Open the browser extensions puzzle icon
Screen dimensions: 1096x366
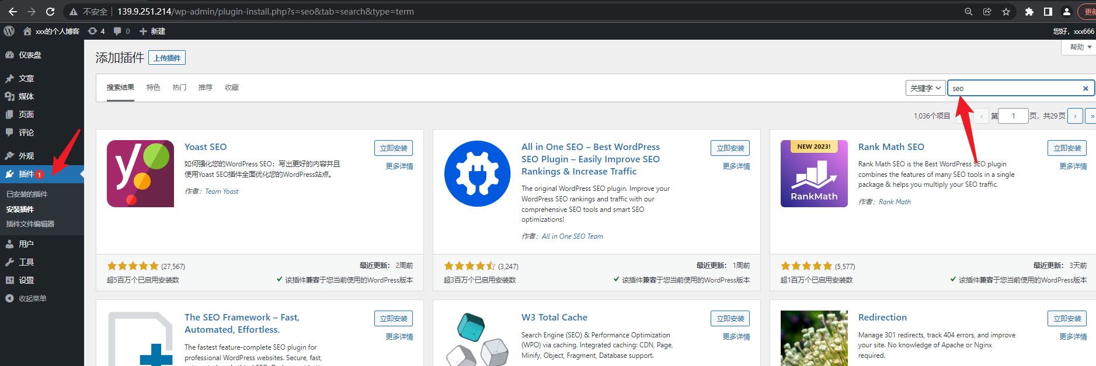(x=1029, y=12)
